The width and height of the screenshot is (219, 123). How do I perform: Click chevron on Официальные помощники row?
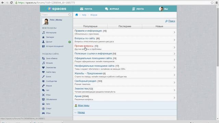tap(174, 60)
